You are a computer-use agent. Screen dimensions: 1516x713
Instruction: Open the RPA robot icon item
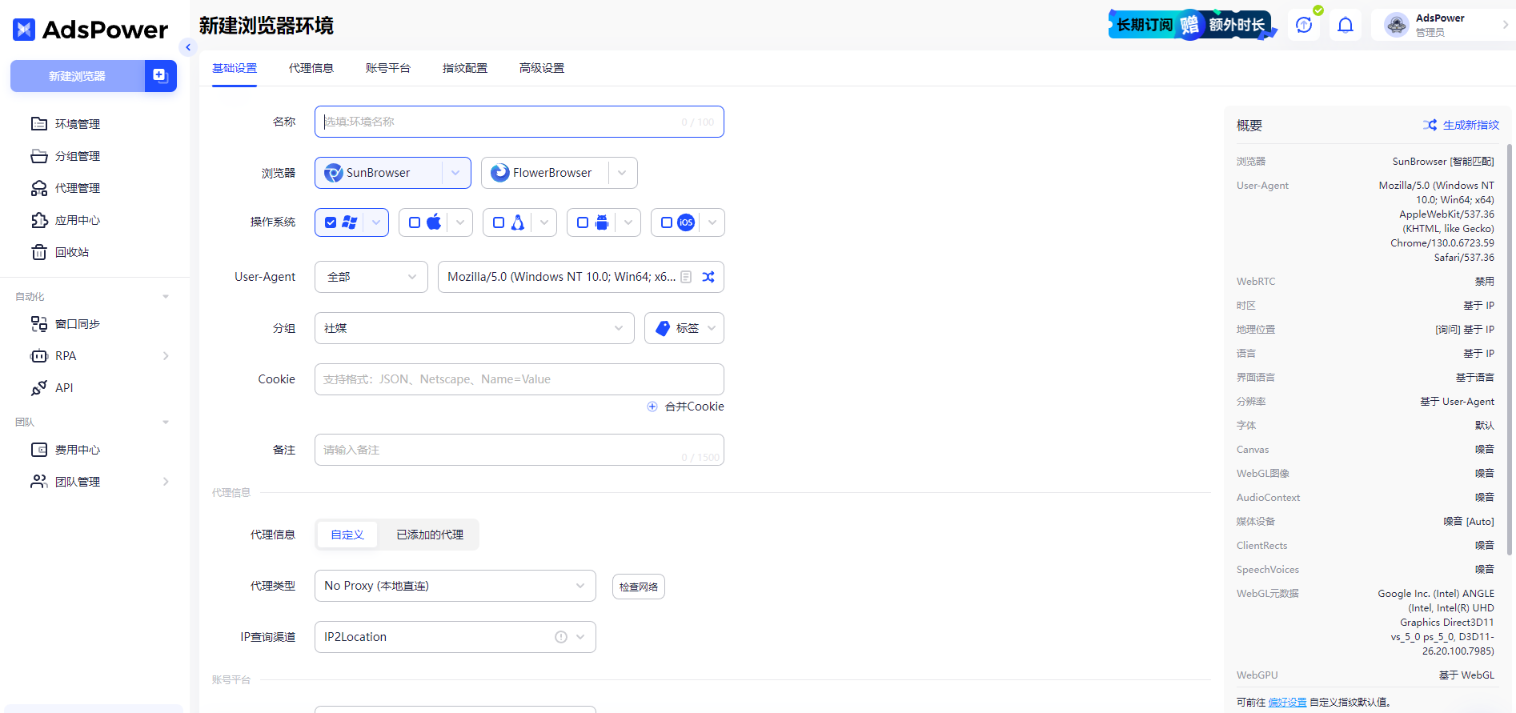39,356
